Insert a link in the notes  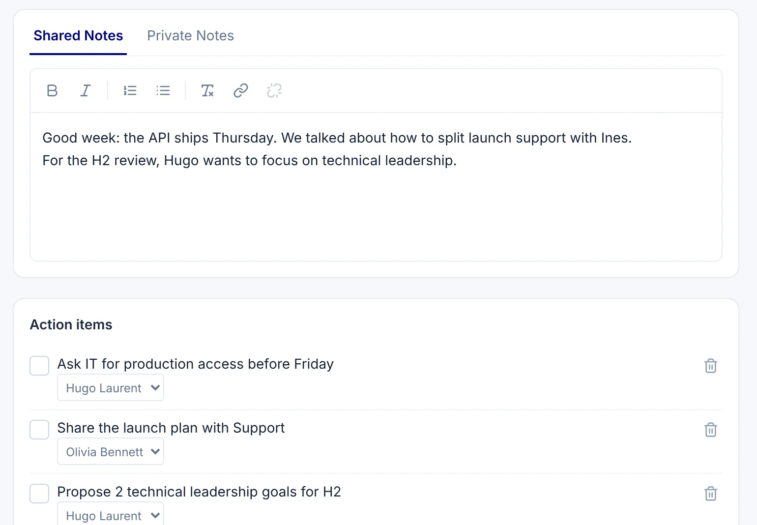click(241, 90)
